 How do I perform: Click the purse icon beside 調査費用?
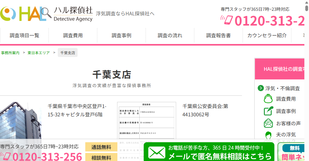pos(268,99)
